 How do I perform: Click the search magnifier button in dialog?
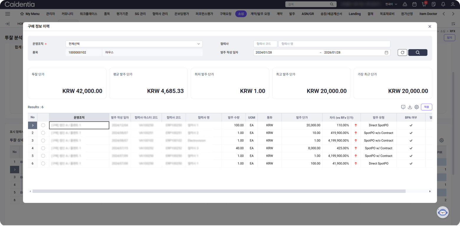(418, 52)
